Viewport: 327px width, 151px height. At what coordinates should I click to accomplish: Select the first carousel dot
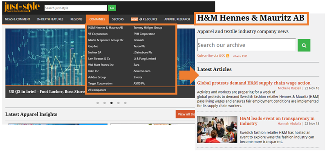(98, 103)
